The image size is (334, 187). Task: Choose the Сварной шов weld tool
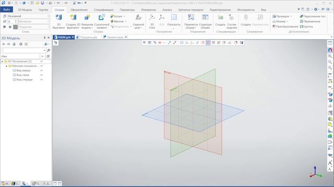point(138,21)
